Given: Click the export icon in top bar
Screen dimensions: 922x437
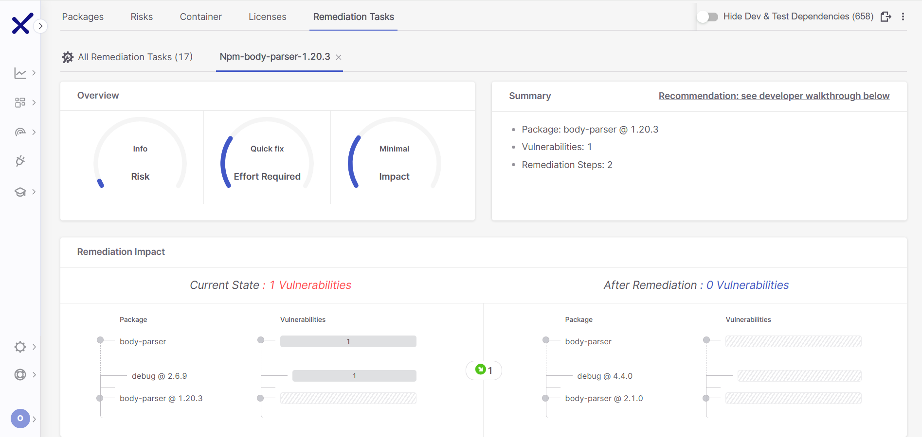Looking at the screenshot, I should [886, 17].
